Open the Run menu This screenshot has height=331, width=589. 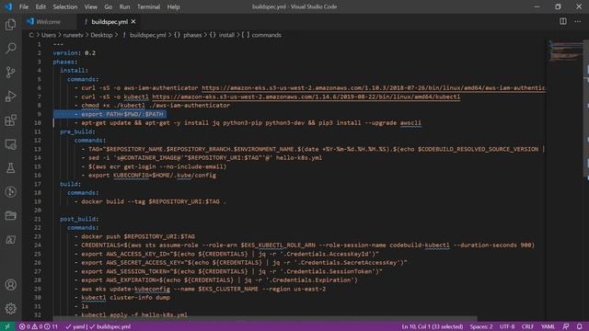pyautogui.click(x=124, y=6)
